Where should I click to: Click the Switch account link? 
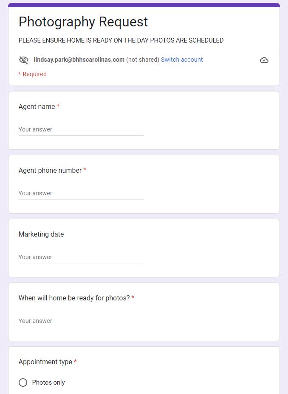point(182,60)
